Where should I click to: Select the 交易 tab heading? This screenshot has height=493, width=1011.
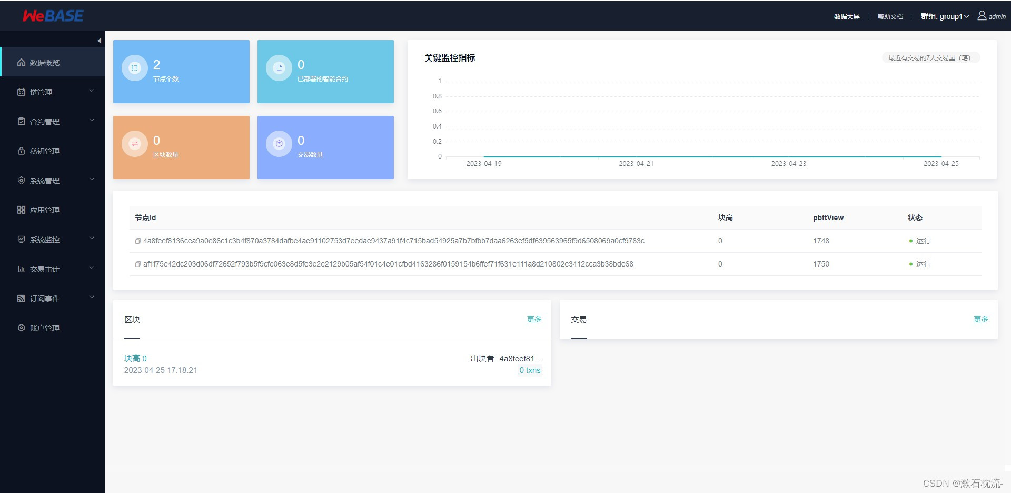[579, 320]
